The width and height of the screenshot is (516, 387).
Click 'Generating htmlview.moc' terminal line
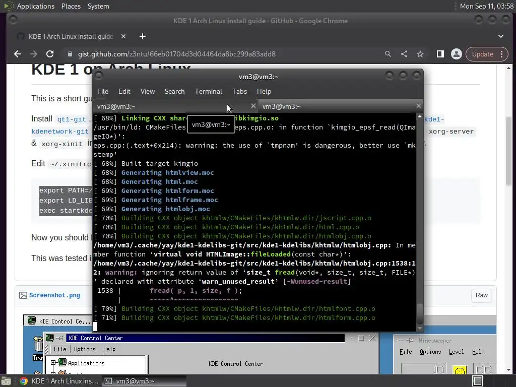click(x=153, y=173)
